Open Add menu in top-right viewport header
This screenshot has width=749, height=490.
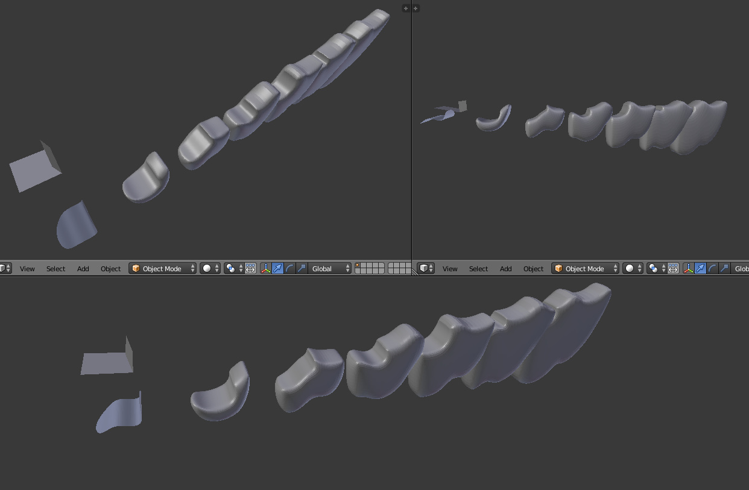pyautogui.click(x=506, y=269)
